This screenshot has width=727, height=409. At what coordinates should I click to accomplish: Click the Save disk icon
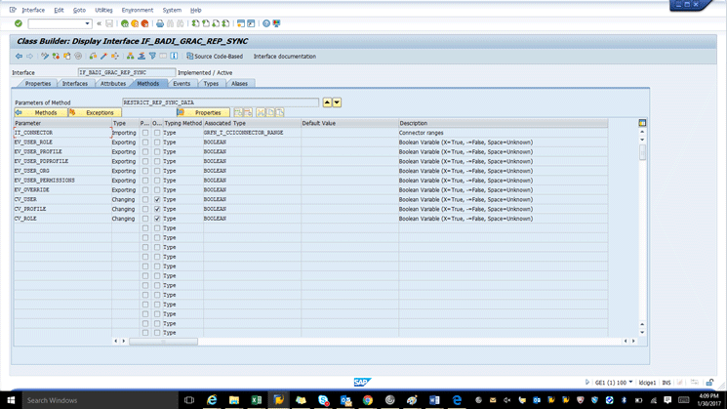109,23
